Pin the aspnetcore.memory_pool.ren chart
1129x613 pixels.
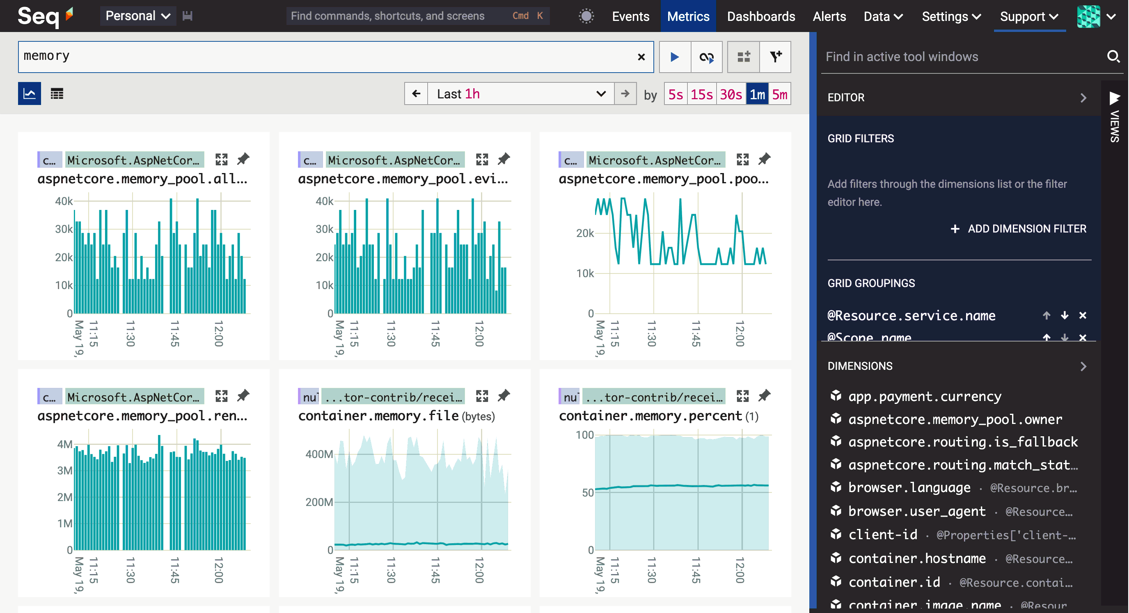[243, 396]
